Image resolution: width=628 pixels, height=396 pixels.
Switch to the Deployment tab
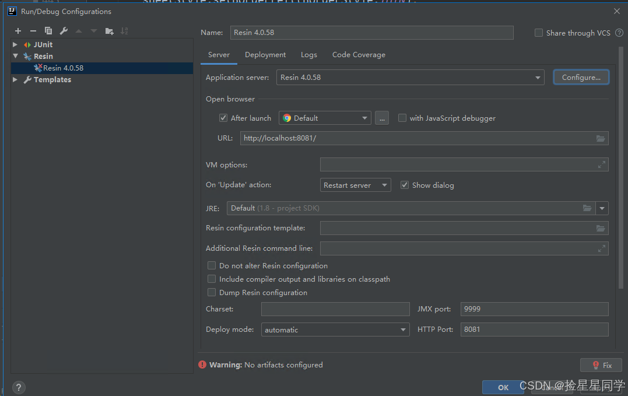click(265, 55)
